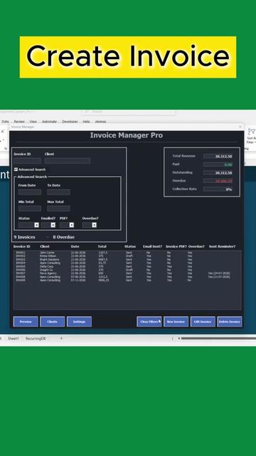Add a new sheet with plus icon

tap(61, 338)
